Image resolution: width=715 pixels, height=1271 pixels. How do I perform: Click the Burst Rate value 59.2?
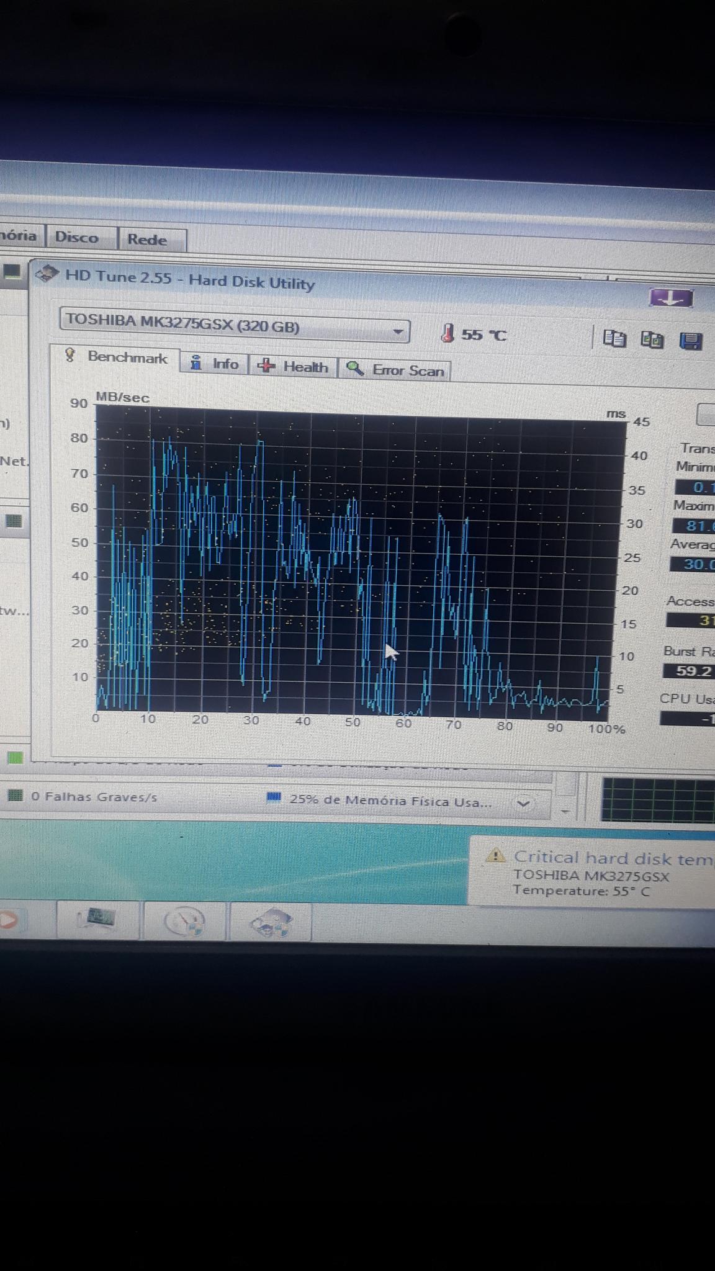click(x=690, y=671)
